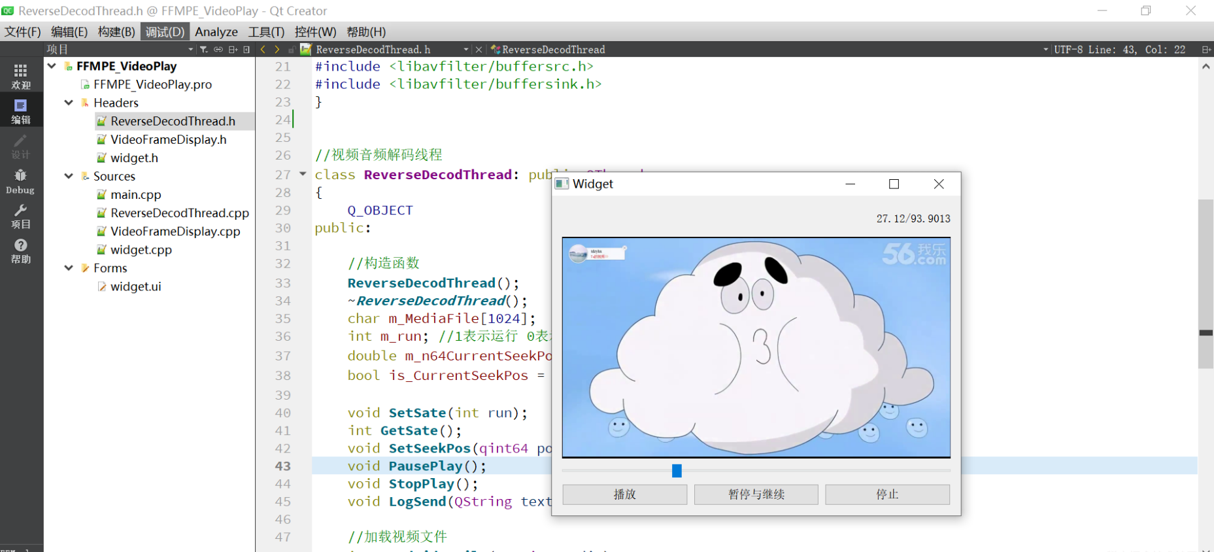Go back in editor navigation history
The width and height of the screenshot is (1214, 552).
pos(263,50)
